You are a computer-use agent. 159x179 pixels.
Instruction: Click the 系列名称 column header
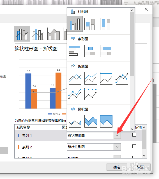23,127
